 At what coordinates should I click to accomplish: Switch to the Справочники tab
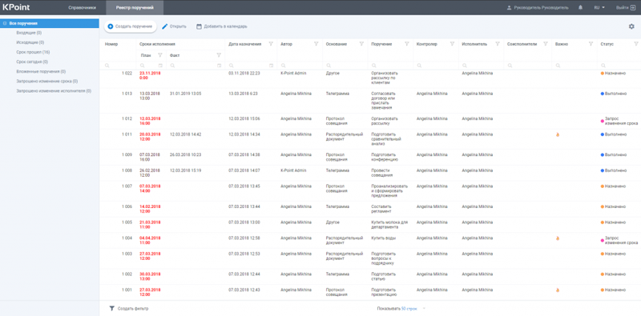(83, 7)
